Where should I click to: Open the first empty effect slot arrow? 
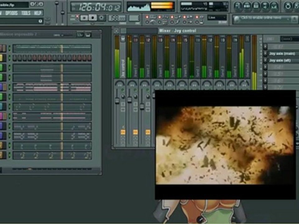tap(265, 47)
